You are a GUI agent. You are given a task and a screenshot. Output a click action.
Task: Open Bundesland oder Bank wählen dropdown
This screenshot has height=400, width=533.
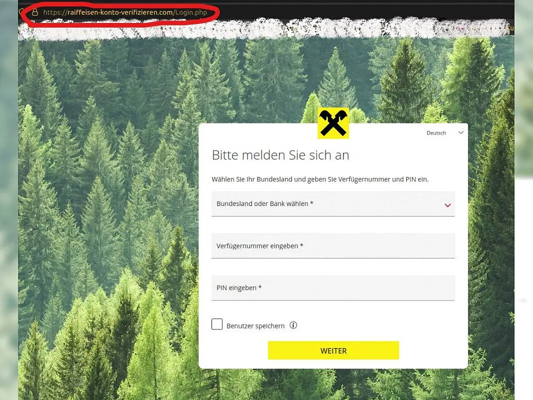click(333, 204)
